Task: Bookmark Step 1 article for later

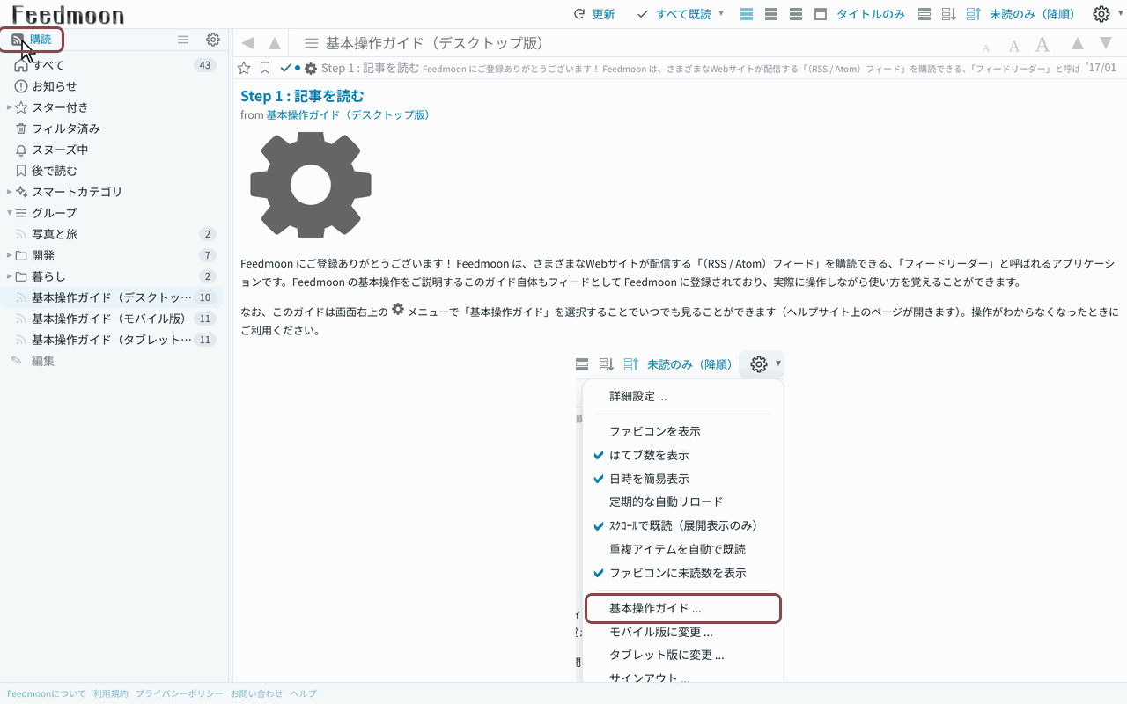Action: tap(265, 68)
